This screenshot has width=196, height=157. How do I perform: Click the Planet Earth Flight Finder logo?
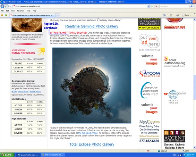click(x=174, y=97)
